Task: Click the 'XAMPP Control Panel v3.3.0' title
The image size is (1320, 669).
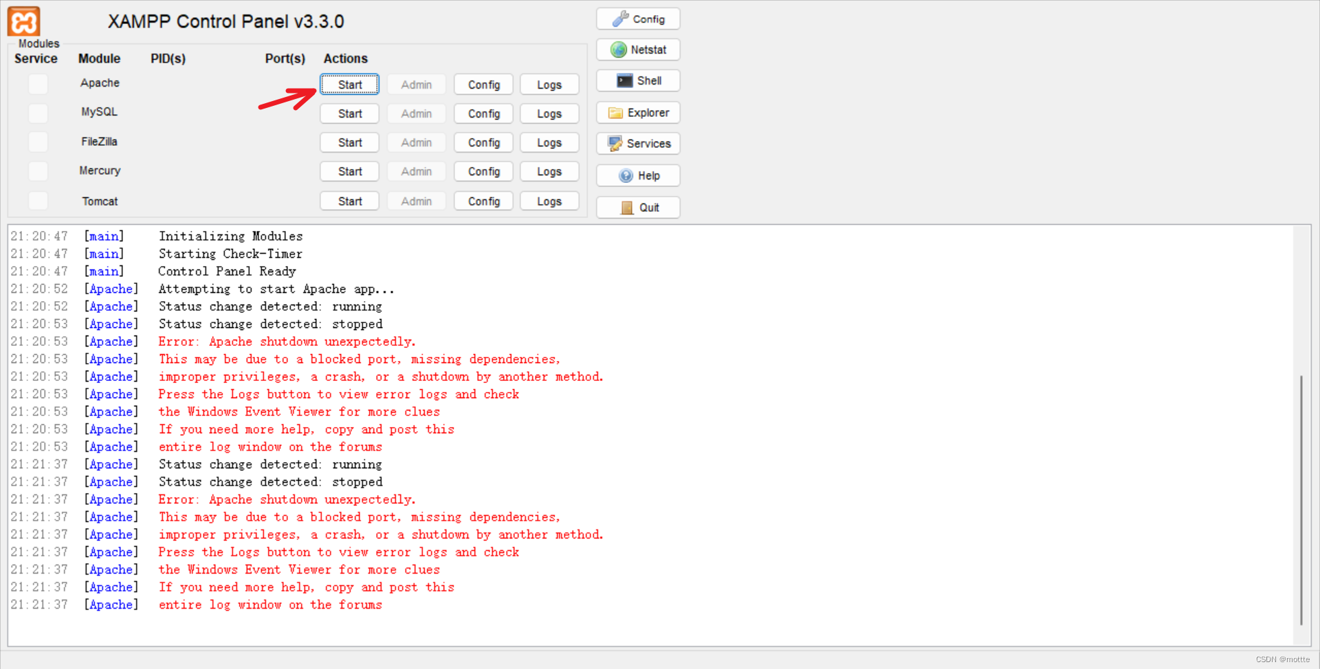Action: 225,21
